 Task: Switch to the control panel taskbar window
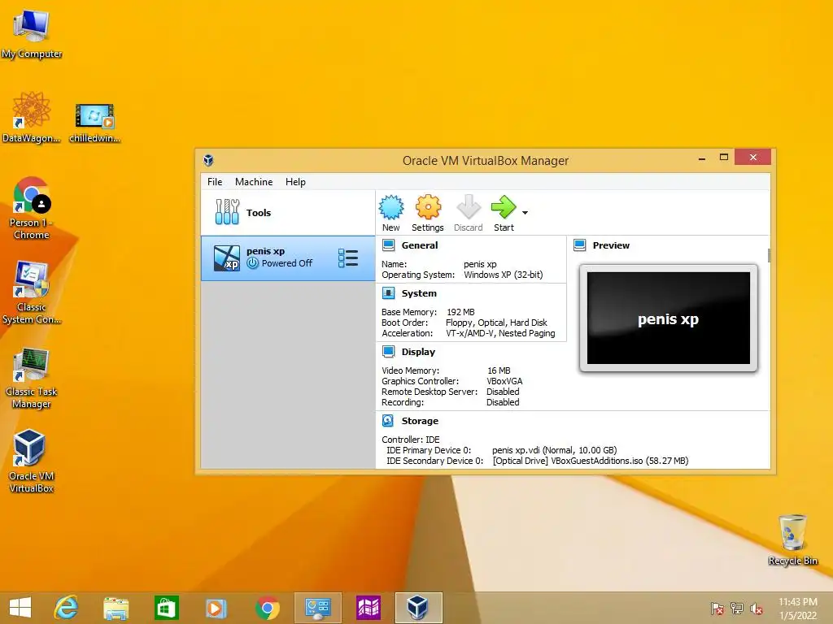click(x=318, y=608)
